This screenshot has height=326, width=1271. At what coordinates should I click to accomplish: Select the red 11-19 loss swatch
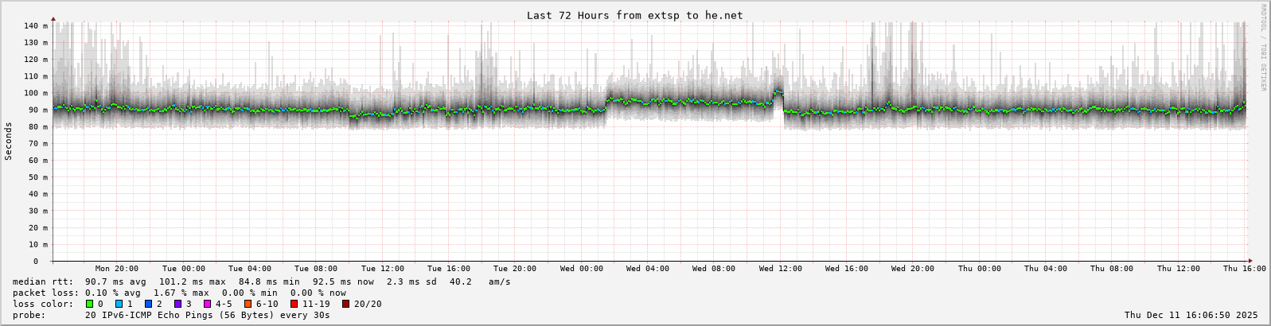(294, 304)
